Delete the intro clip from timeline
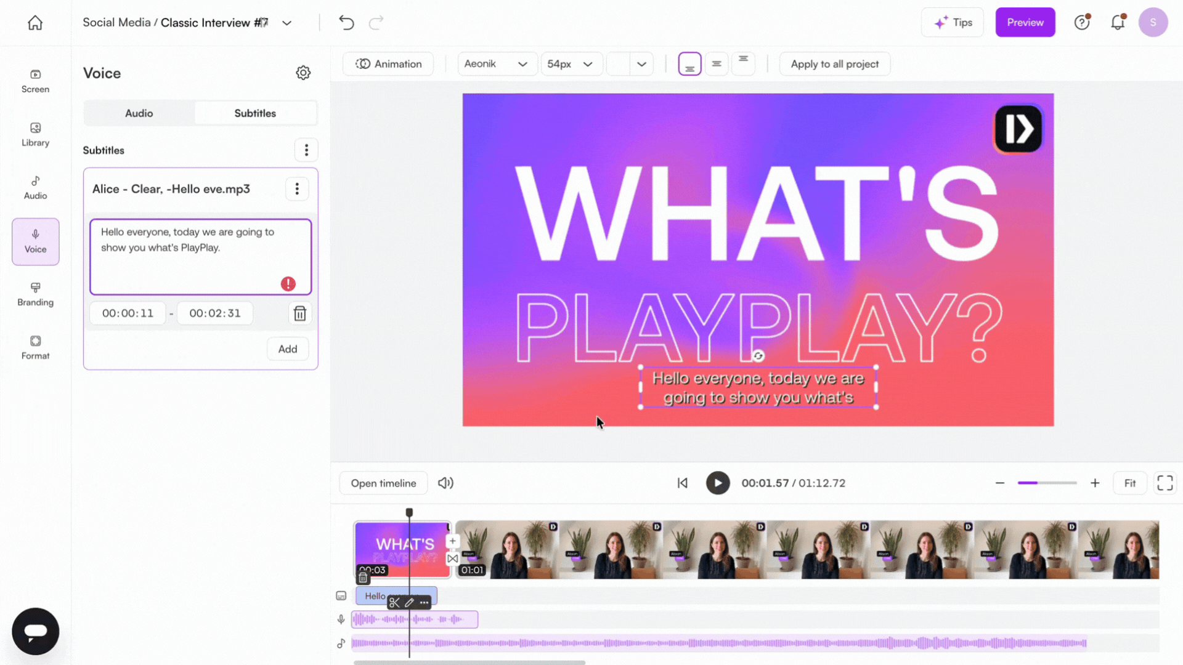 pyautogui.click(x=363, y=578)
